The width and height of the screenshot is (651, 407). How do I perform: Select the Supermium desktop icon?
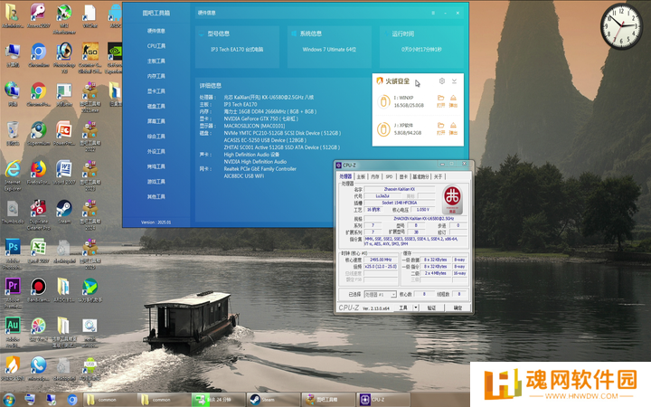point(39,134)
